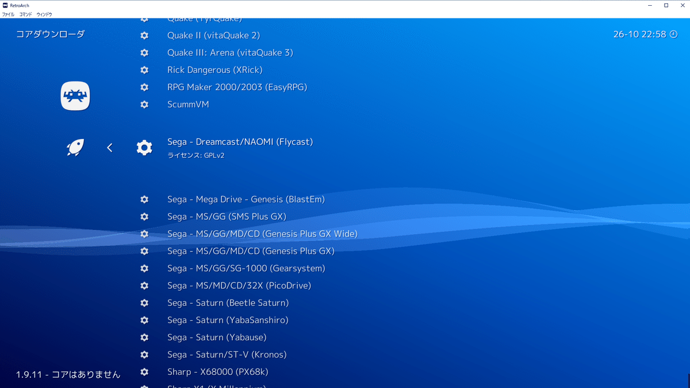Select Quake III: Arena (vitaQuake 3)
This screenshot has width=690, height=388.
pos(230,53)
